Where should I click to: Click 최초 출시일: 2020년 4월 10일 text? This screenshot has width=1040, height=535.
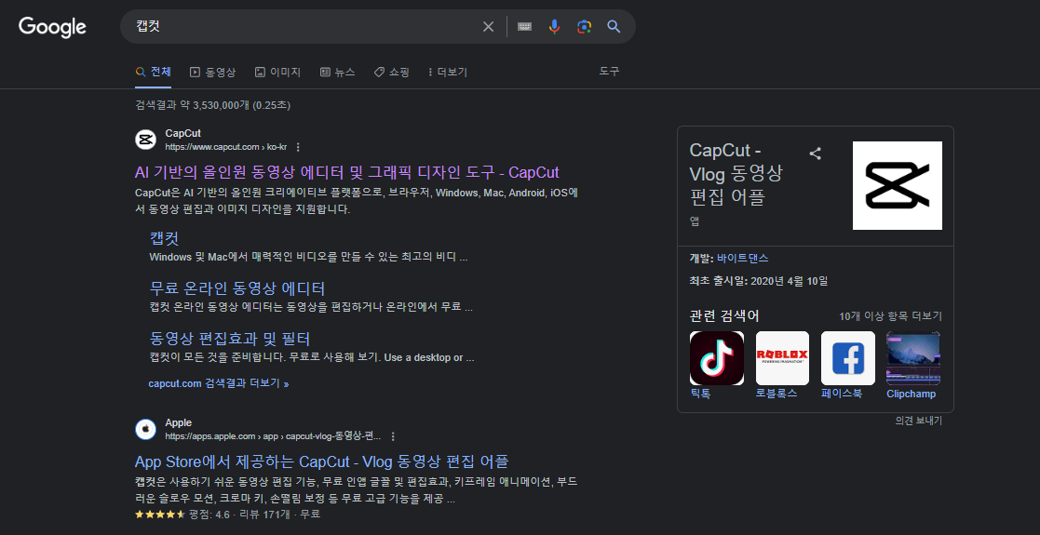[759, 281]
